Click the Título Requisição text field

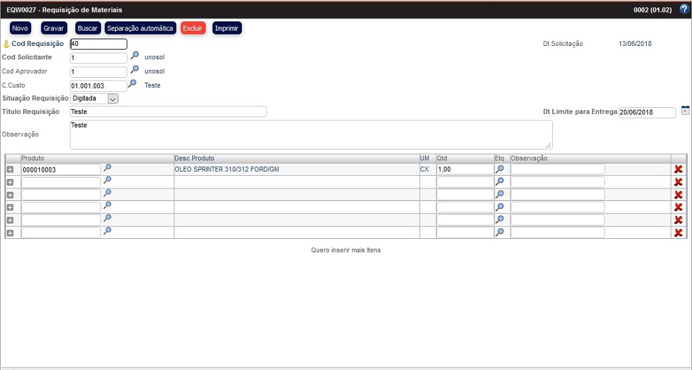(168, 112)
